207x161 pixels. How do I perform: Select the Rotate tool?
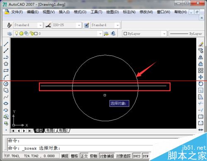201,84
